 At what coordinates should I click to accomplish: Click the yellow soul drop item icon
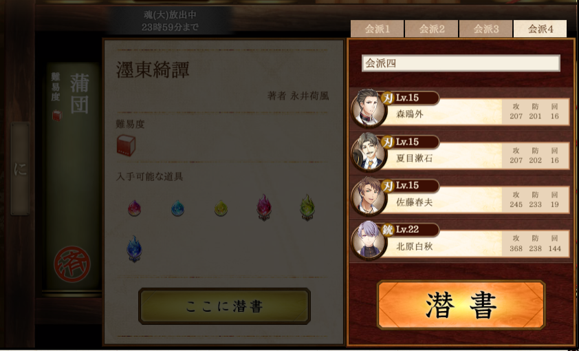coord(221,208)
